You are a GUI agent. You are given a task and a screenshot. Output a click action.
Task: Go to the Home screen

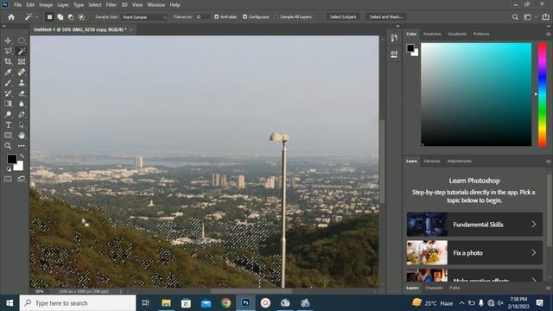tap(11, 17)
